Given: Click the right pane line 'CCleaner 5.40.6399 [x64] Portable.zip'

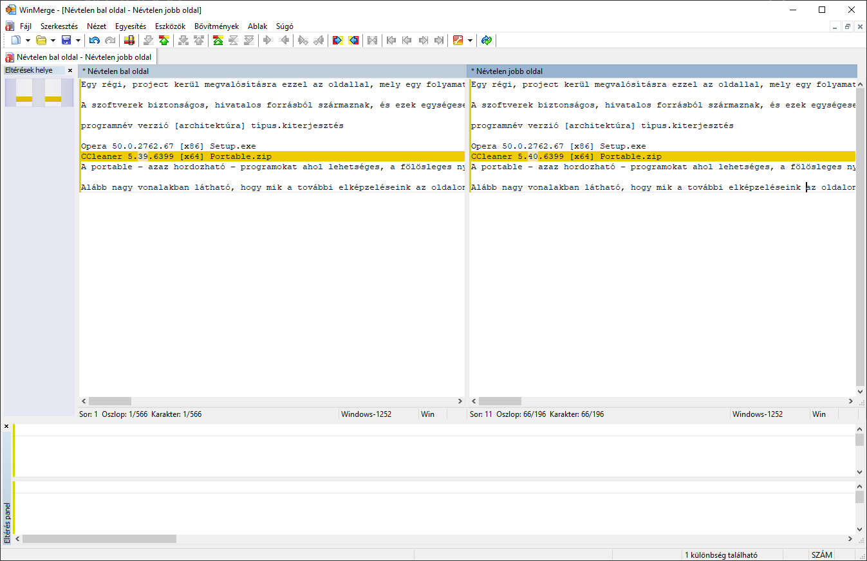Looking at the screenshot, I should (x=663, y=156).
